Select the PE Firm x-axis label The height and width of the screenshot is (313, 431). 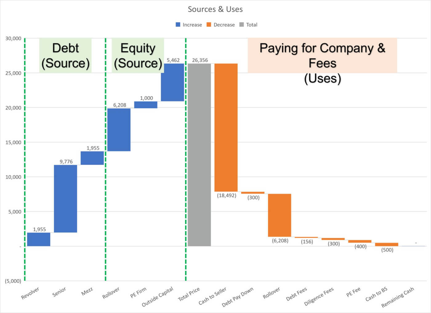pos(138,292)
